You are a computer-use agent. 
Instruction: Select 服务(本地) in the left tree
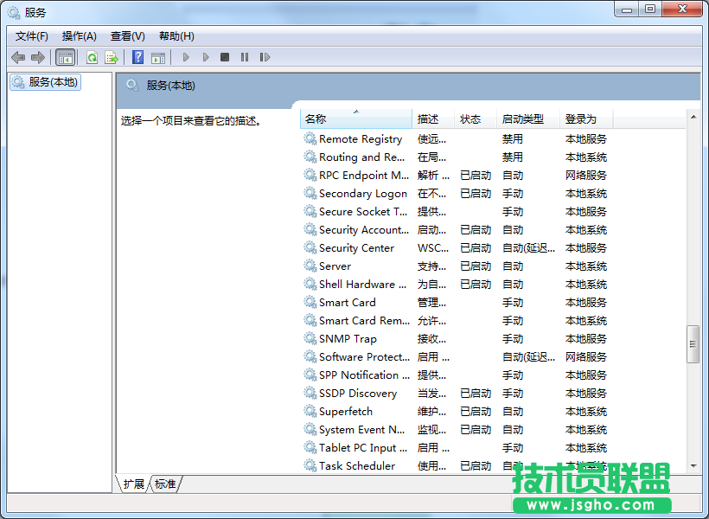pyautogui.click(x=44, y=82)
